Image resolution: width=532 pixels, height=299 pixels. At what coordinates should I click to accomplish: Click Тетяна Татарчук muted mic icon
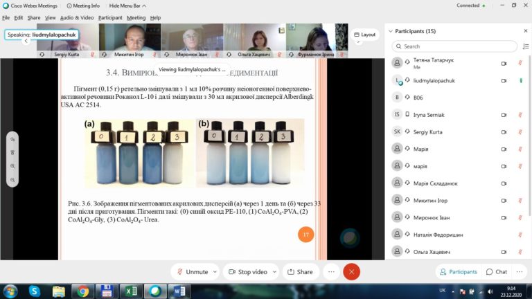point(520,63)
